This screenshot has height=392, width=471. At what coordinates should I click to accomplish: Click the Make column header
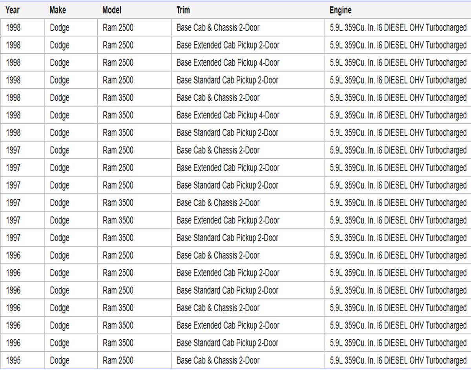[x=58, y=10]
